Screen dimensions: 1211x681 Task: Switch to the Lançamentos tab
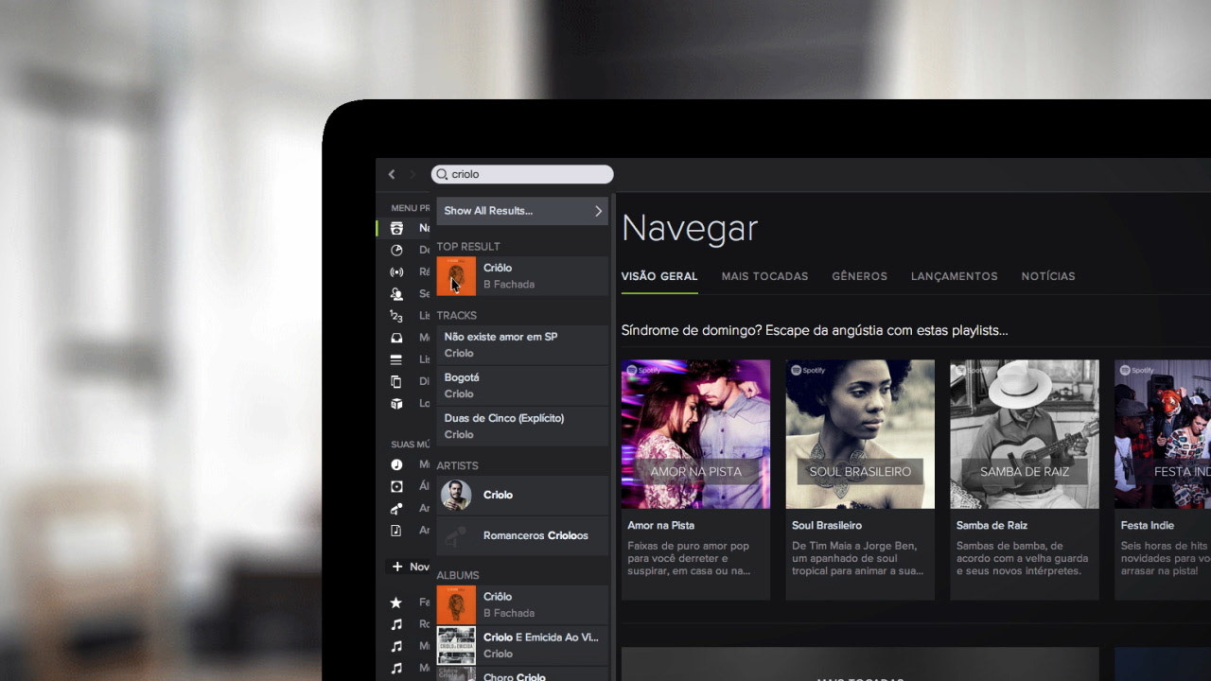click(954, 276)
